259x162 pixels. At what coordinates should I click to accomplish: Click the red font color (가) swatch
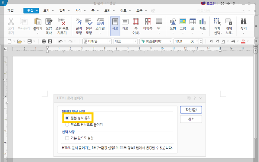(243, 41)
